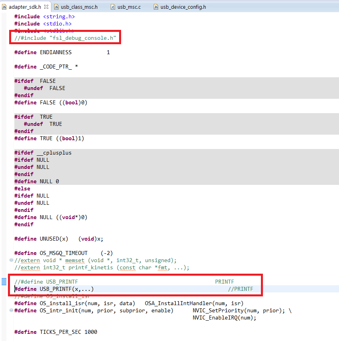Click the #define NULL ((void*)0) line
The width and height of the screenshot is (339, 341).
[51, 218]
